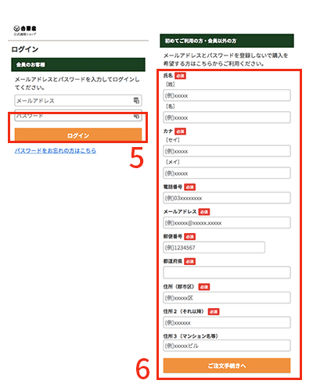Screen dimensions: 313x391
Task: Click the 初めてご利用の方・会員以外の方 header
Action: 227,41
